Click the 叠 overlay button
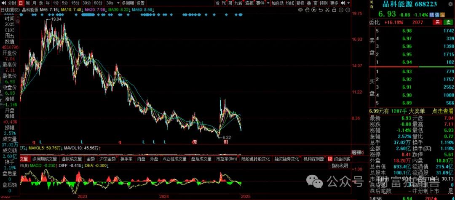The image size is (455, 200). 309,3
